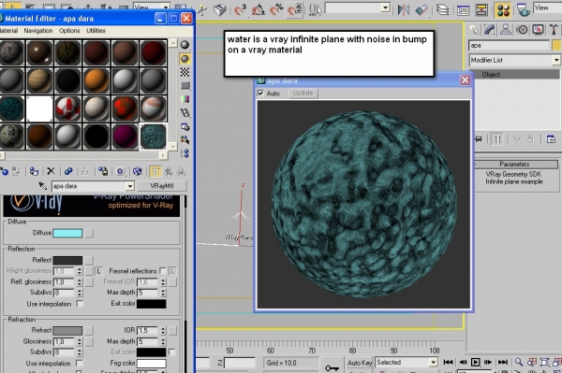Click Reflection Max depth spinner arrows

tap(163, 293)
